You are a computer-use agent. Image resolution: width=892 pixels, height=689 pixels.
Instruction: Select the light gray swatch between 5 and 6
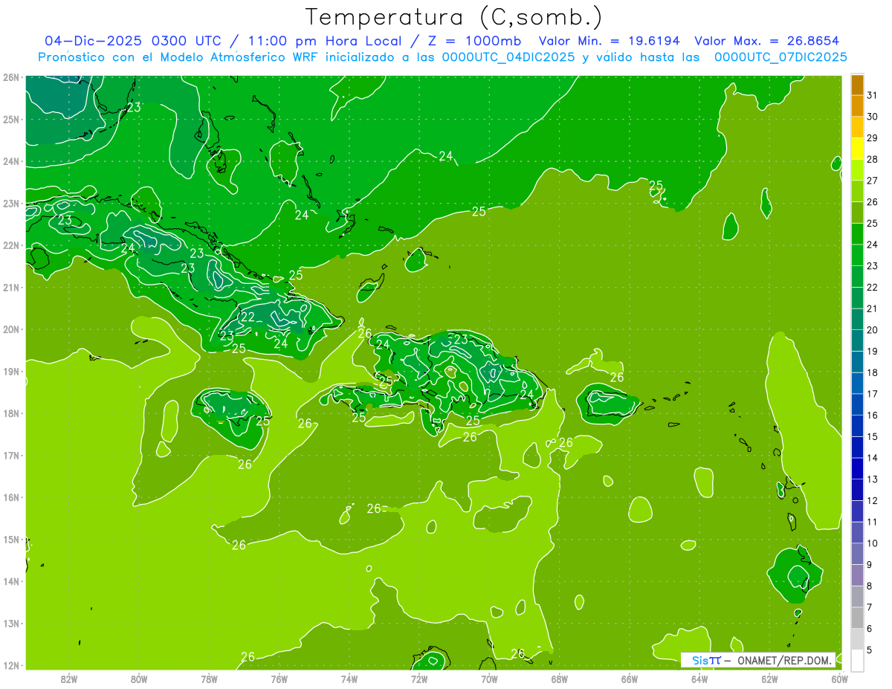(857, 639)
